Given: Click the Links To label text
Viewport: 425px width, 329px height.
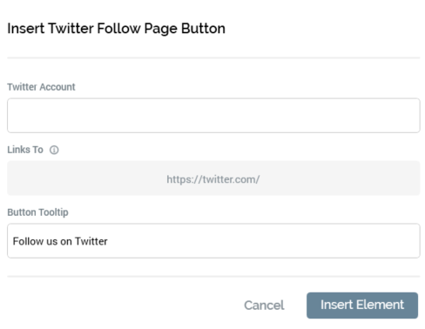Looking at the screenshot, I should tap(25, 150).
